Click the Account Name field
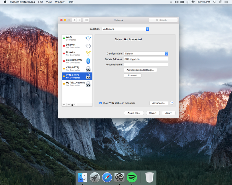232x185 pixels. [146, 64]
